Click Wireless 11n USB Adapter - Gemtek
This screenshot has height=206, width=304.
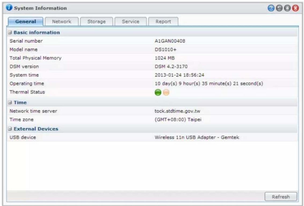197,137
